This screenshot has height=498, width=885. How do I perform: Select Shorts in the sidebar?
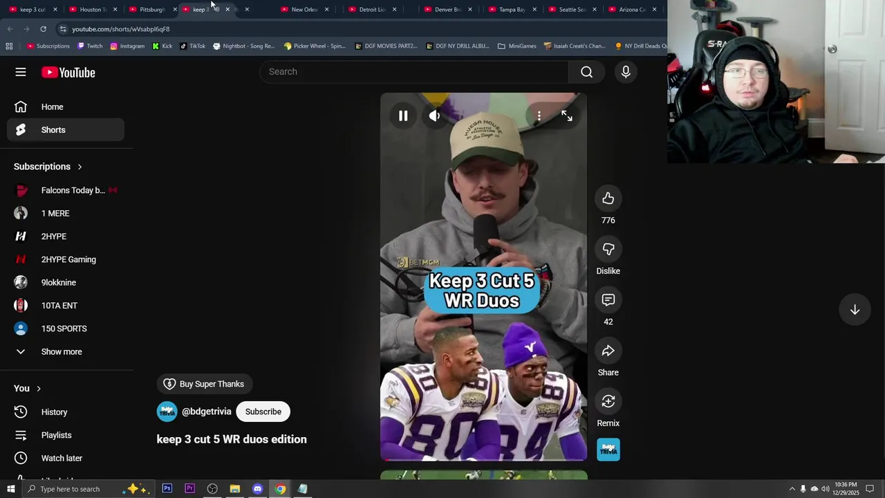point(66,130)
